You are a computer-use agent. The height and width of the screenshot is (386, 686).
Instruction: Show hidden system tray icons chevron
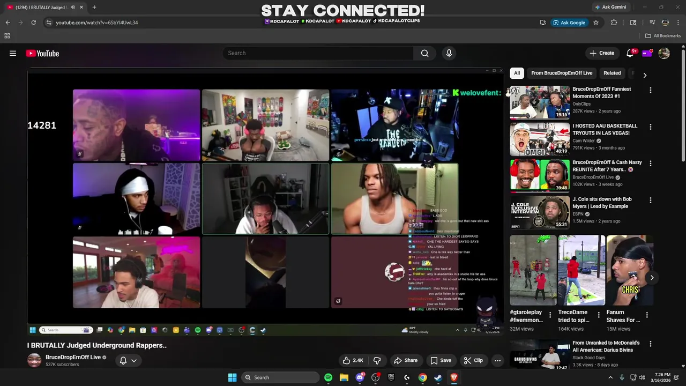[x=610, y=377]
